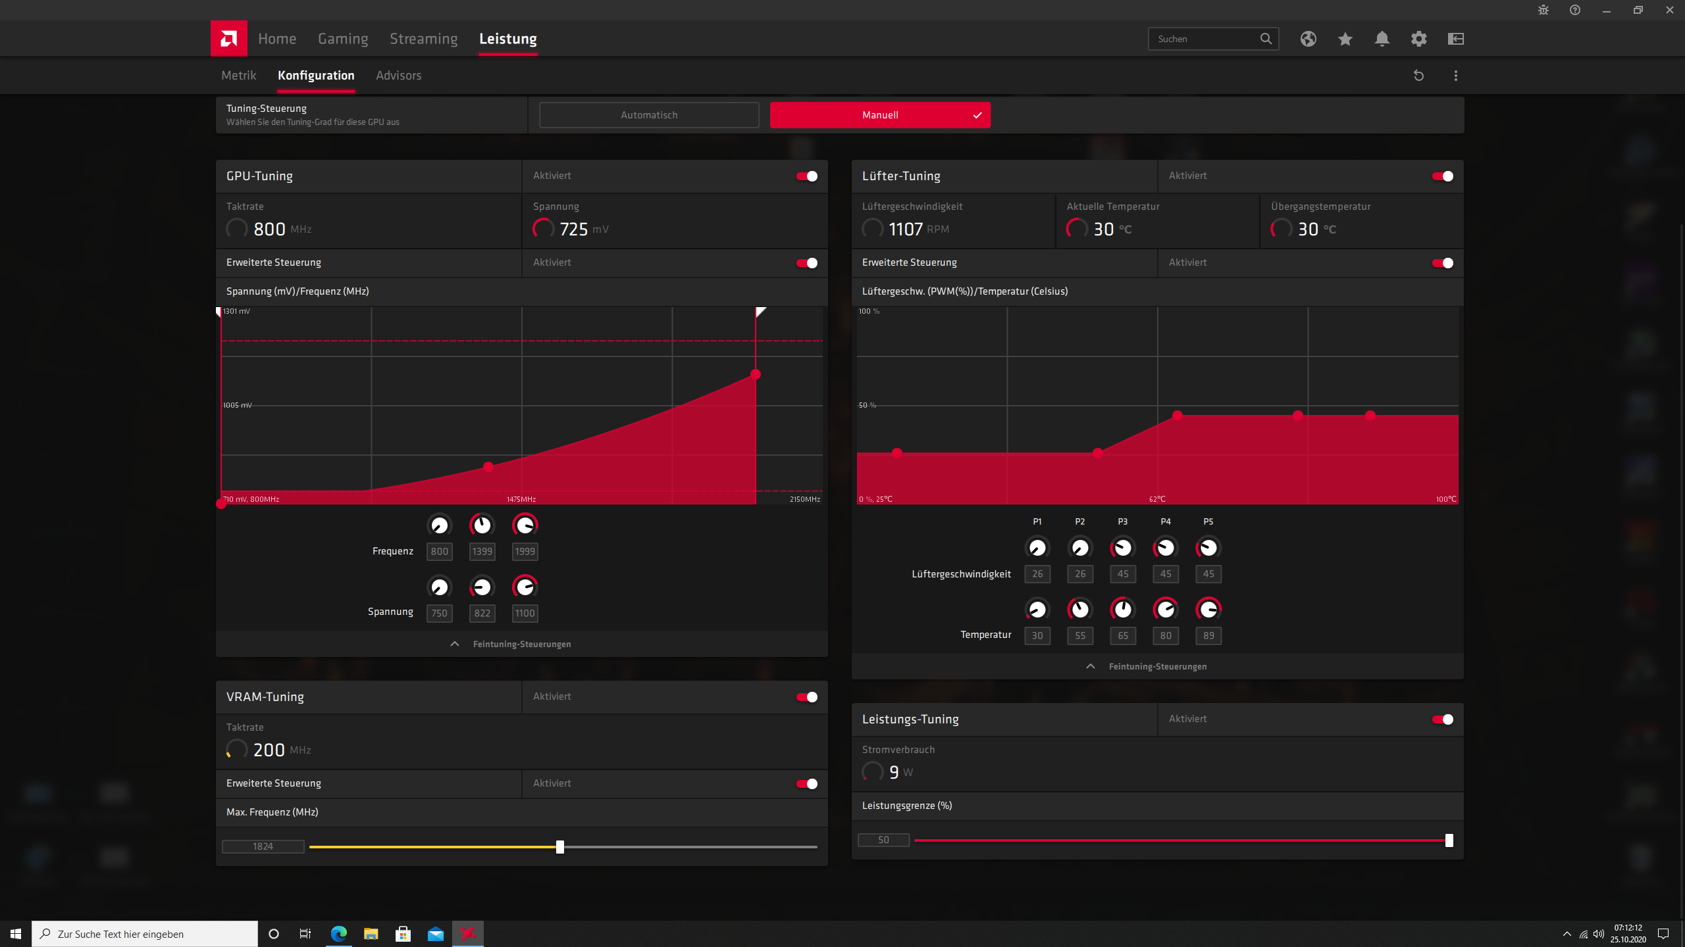The image size is (1685, 947).
Task: Toggle VRAM-Tuning Erweiterte Steuerung switch
Action: coord(806,784)
